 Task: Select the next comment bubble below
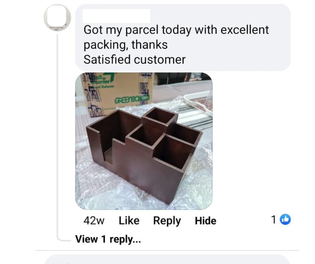[167, 259]
